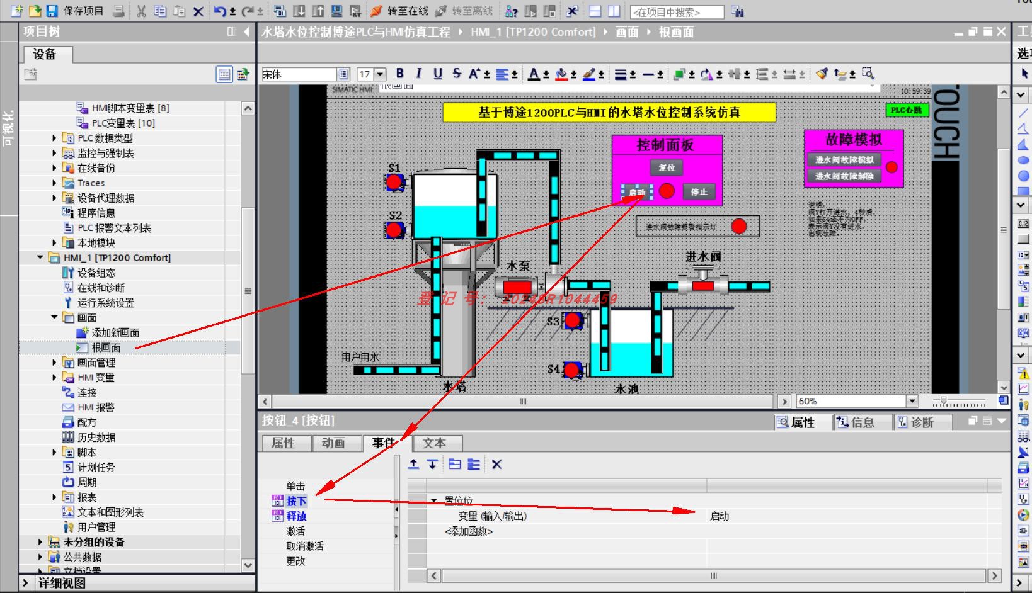This screenshot has width=1032, height=593.
Task: Click the move function up icon
Action: (413, 464)
